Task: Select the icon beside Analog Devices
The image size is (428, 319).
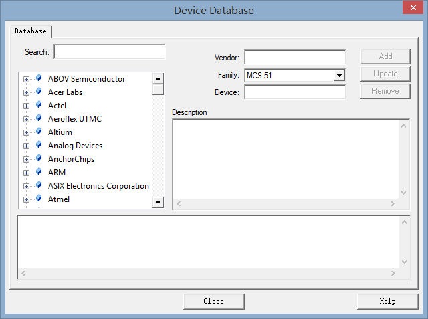Action: pos(39,145)
